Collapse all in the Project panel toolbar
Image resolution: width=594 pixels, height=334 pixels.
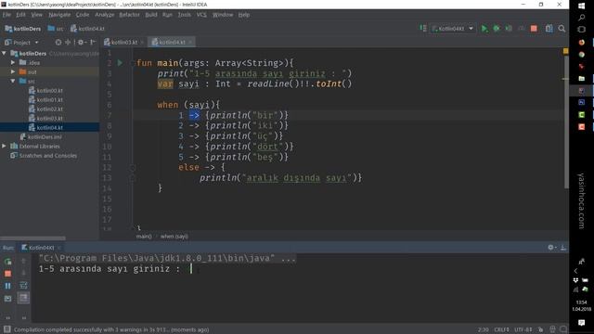click(68, 43)
